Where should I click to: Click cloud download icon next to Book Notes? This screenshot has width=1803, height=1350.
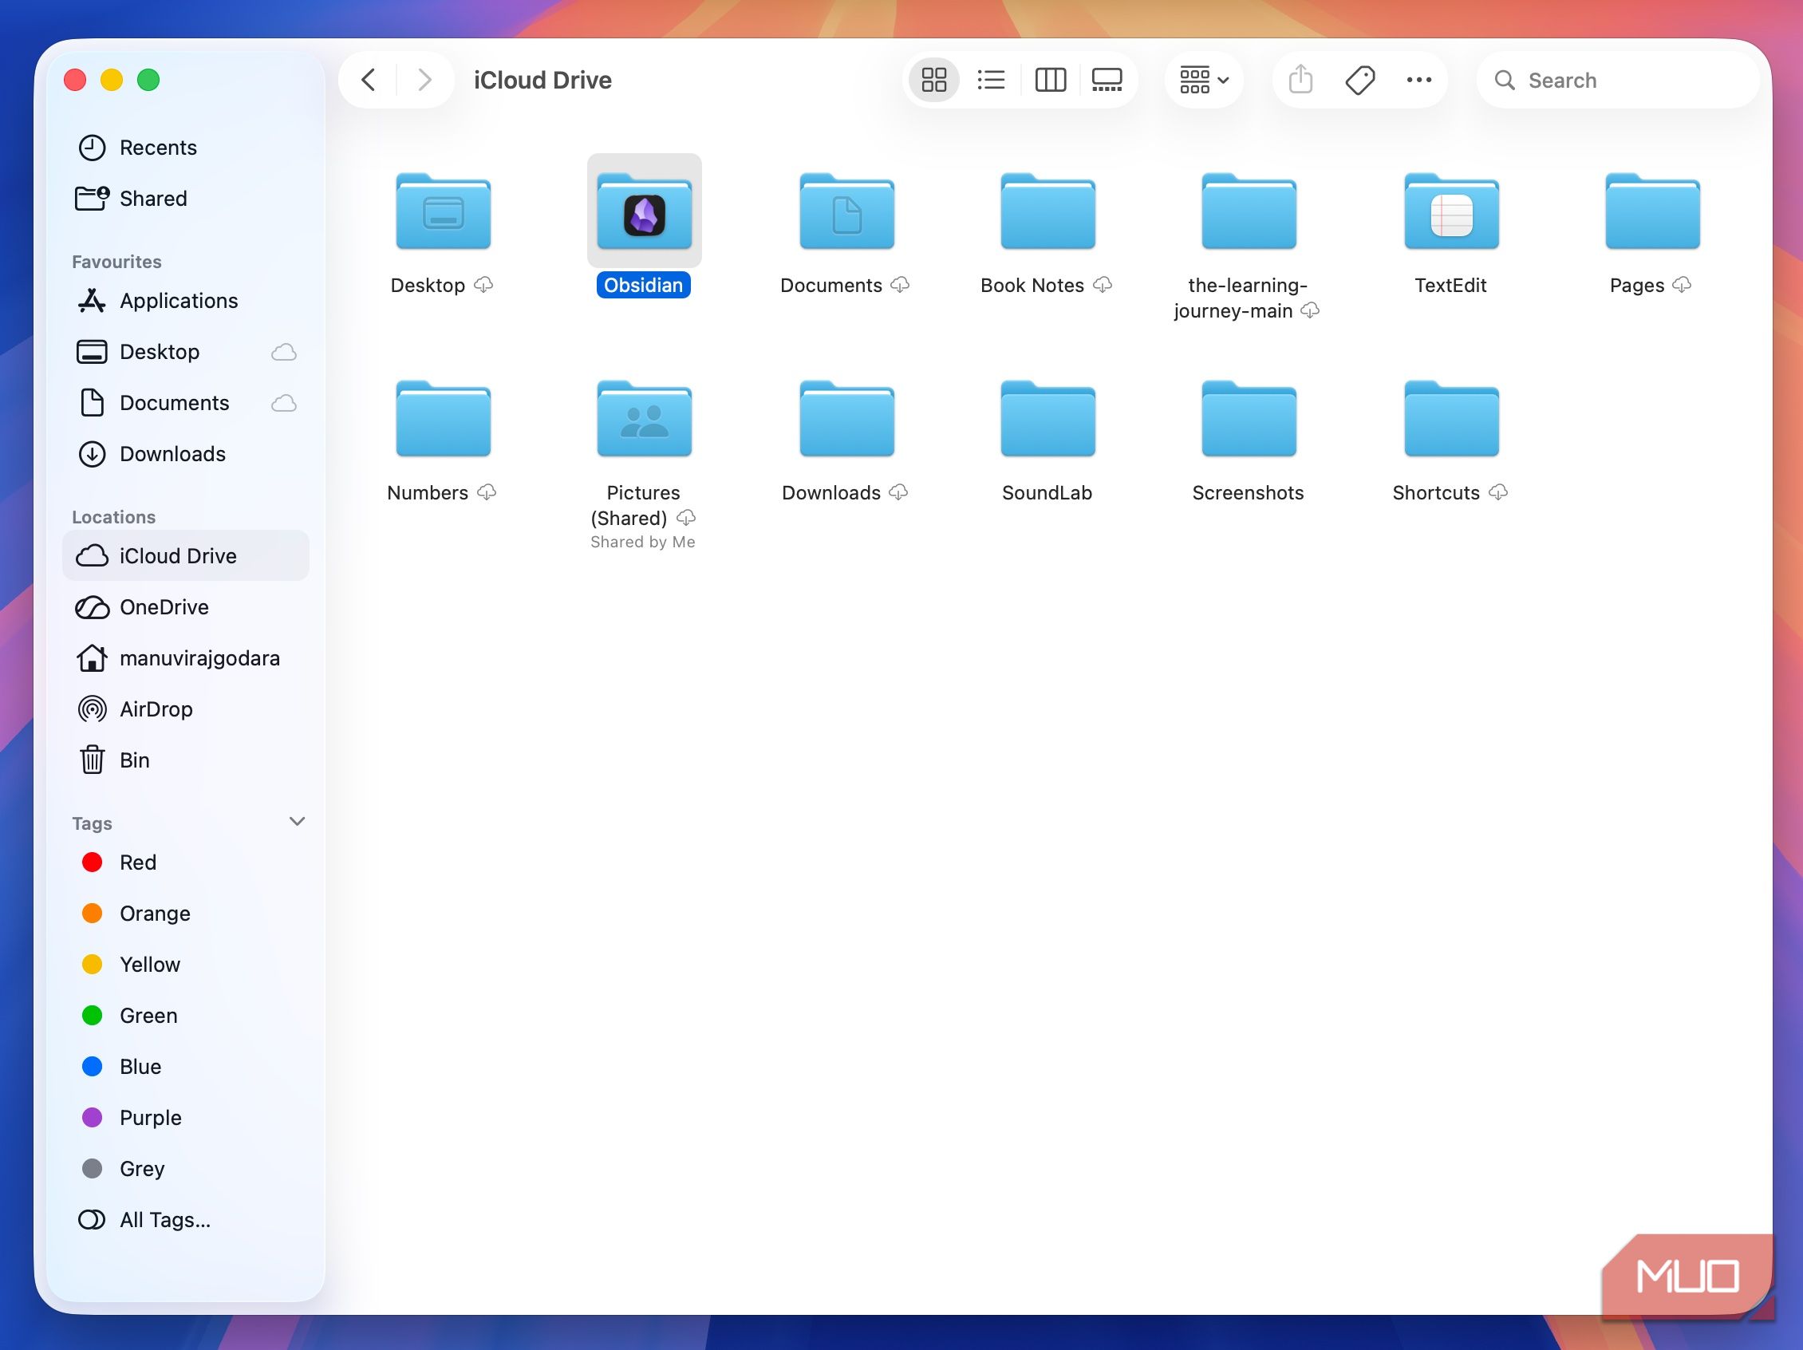(1102, 285)
